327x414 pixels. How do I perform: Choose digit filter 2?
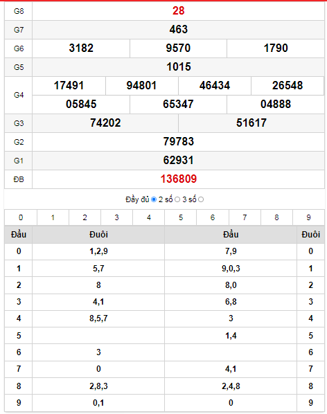pyautogui.click(x=85, y=217)
